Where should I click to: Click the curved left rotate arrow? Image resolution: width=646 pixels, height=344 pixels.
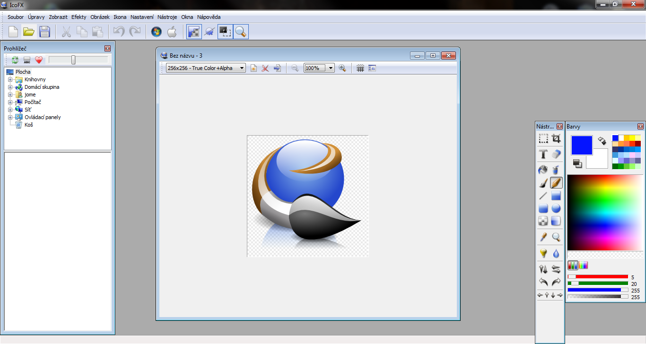point(543,282)
